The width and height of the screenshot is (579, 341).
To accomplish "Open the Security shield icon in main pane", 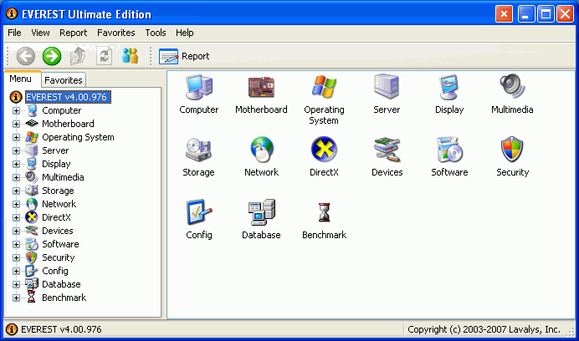I will 512,149.
